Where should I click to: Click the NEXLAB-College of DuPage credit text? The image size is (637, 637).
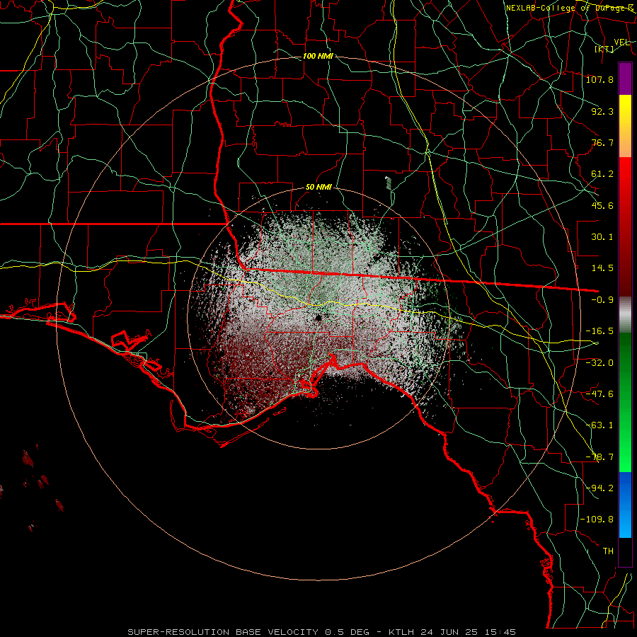pyautogui.click(x=570, y=8)
